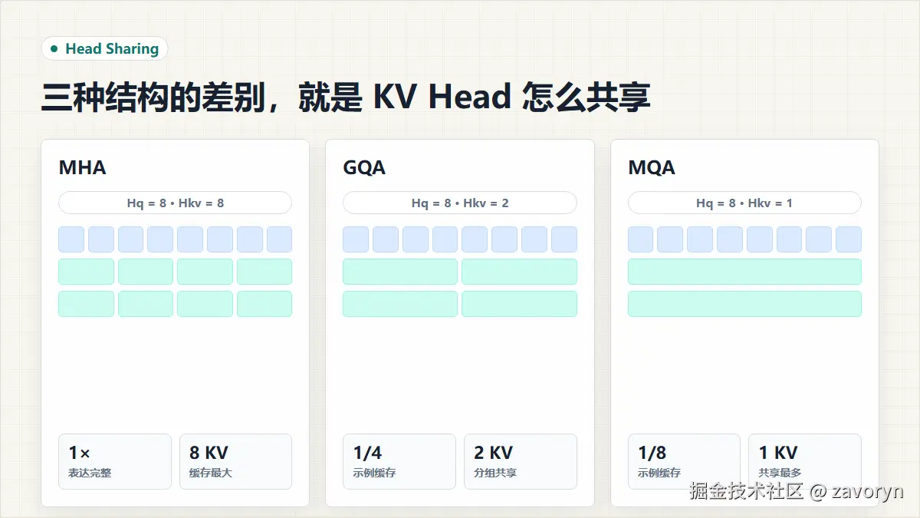Viewport: 920px width, 518px height.
Task: Click the 8 KV 缓存最大 stat box
Action: click(235, 461)
